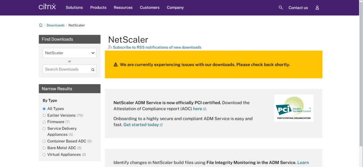Open the user account icon
The width and height of the screenshot is (363, 167).
(x=317, y=8)
